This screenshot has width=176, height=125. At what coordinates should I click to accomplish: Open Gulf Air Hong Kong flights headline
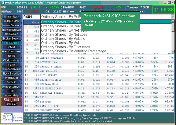tap(60, 115)
